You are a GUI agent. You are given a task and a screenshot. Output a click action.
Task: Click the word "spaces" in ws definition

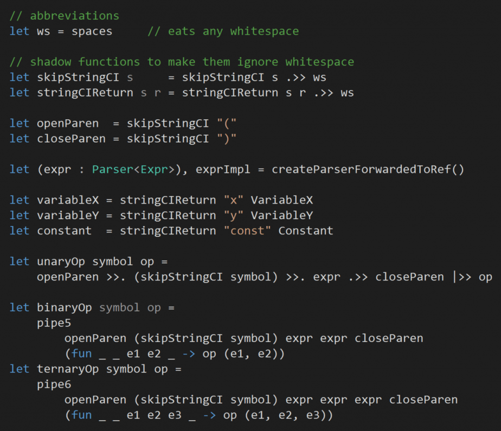(x=92, y=31)
